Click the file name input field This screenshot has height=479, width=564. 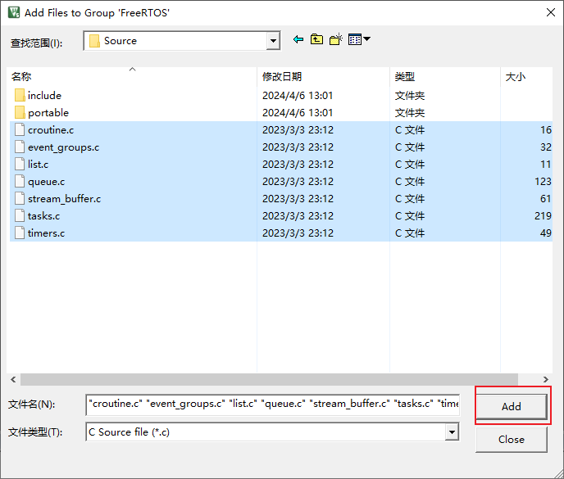pos(272,404)
